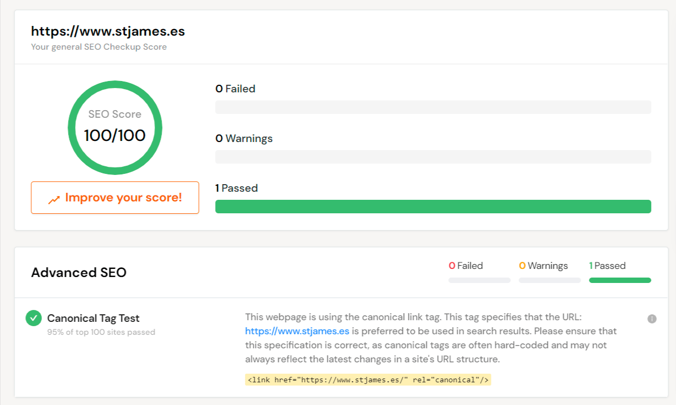Click the https://www.stjames.es page heading
Viewport: 676px width, 405px height.
tap(108, 31)
